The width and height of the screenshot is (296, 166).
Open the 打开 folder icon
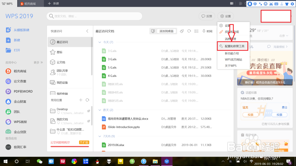pyautogui.click(x=8, y=50)
